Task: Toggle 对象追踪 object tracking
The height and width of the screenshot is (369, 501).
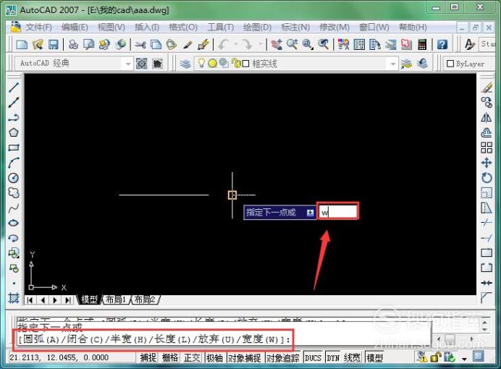Action: coord(283,357)
